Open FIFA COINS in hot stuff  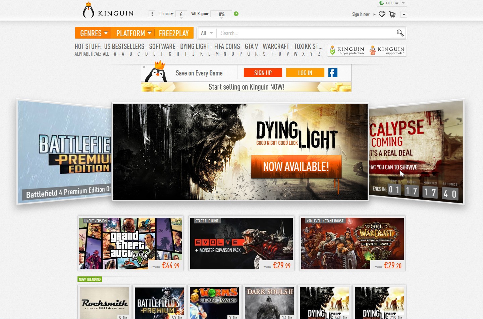pos(227,47)
